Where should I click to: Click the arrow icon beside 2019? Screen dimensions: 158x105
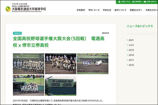tap(127, 50)
